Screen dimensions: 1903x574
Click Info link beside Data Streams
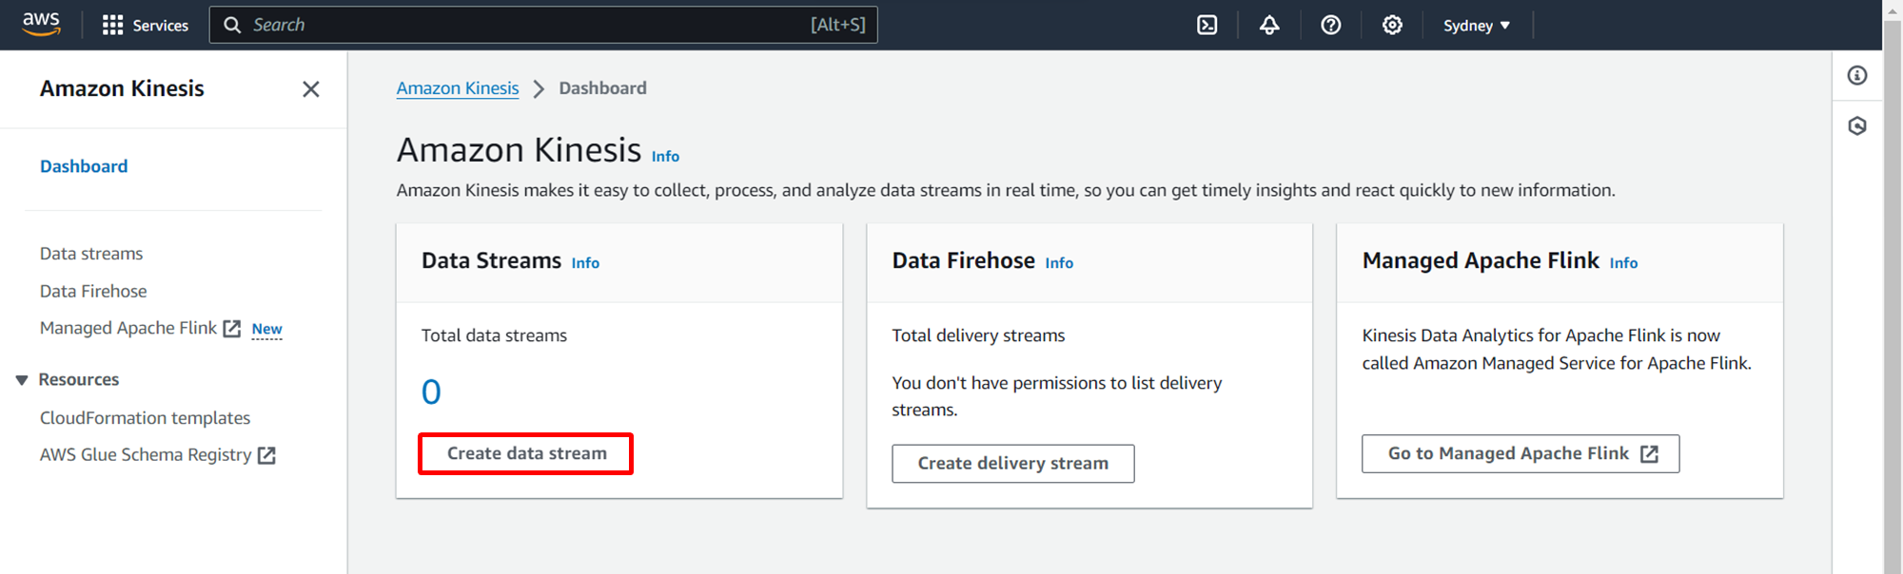pyautogui.click(x=585, y=263)
